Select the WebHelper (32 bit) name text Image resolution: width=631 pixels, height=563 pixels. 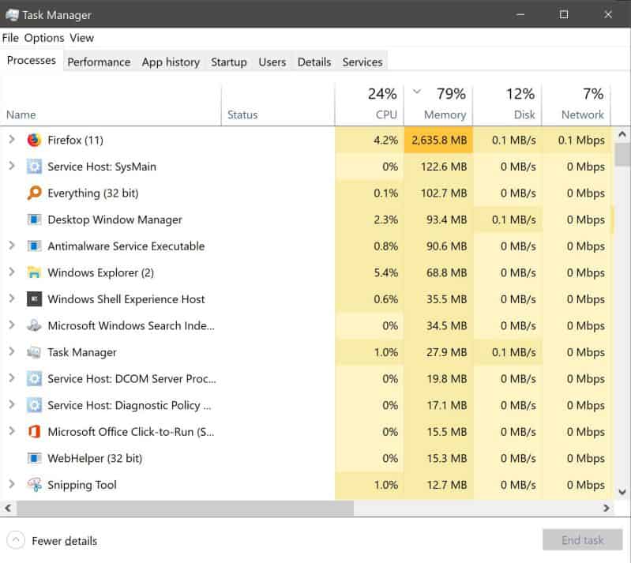[95, 458]
